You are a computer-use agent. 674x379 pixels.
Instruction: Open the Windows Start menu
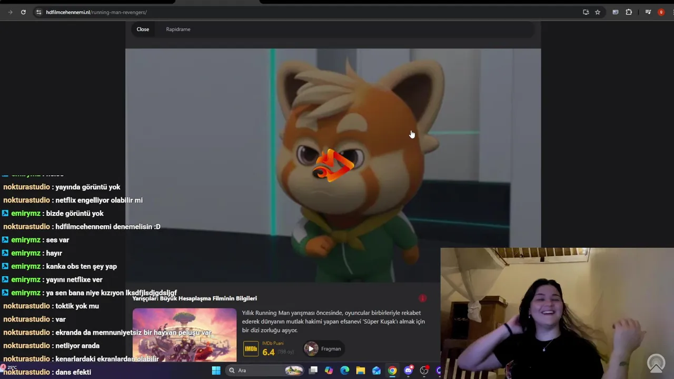[x=216, y=371]
